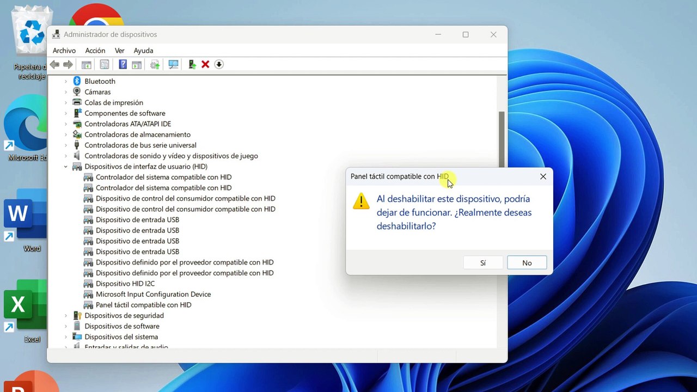Expand the Bluetooth category

66,81
